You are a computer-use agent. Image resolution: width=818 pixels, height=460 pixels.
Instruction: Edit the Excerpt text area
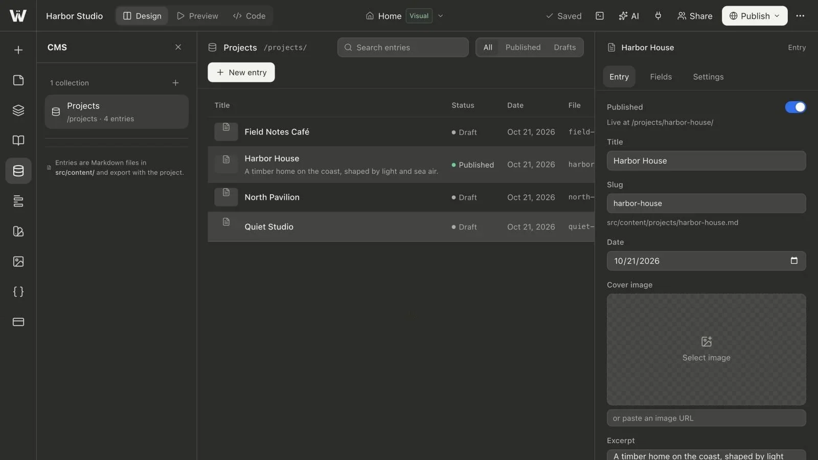click(706, 455)
